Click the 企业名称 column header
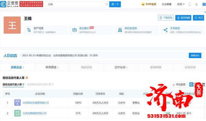The image size is (206, 121). point(40,94)
